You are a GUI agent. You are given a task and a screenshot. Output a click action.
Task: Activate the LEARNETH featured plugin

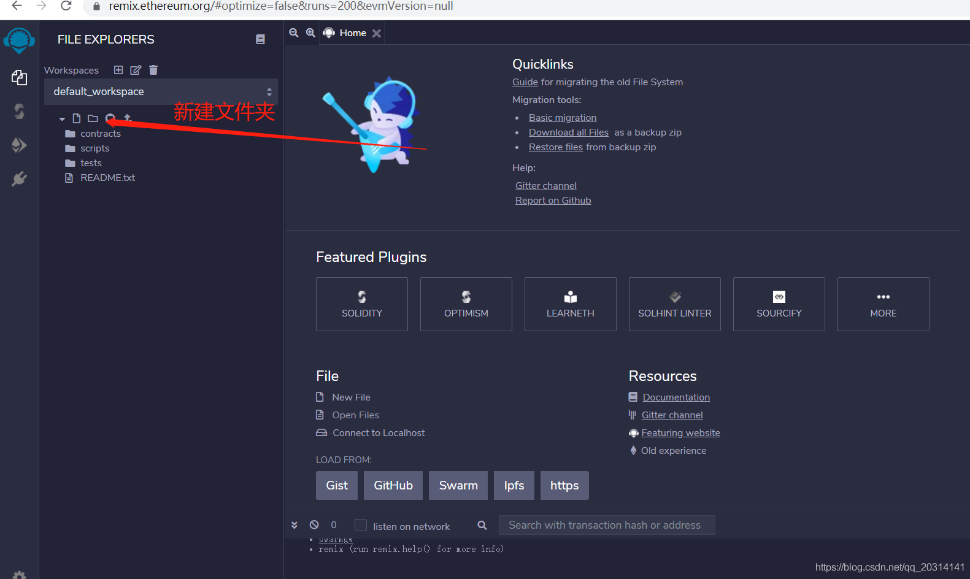click(x=571, y=304)
